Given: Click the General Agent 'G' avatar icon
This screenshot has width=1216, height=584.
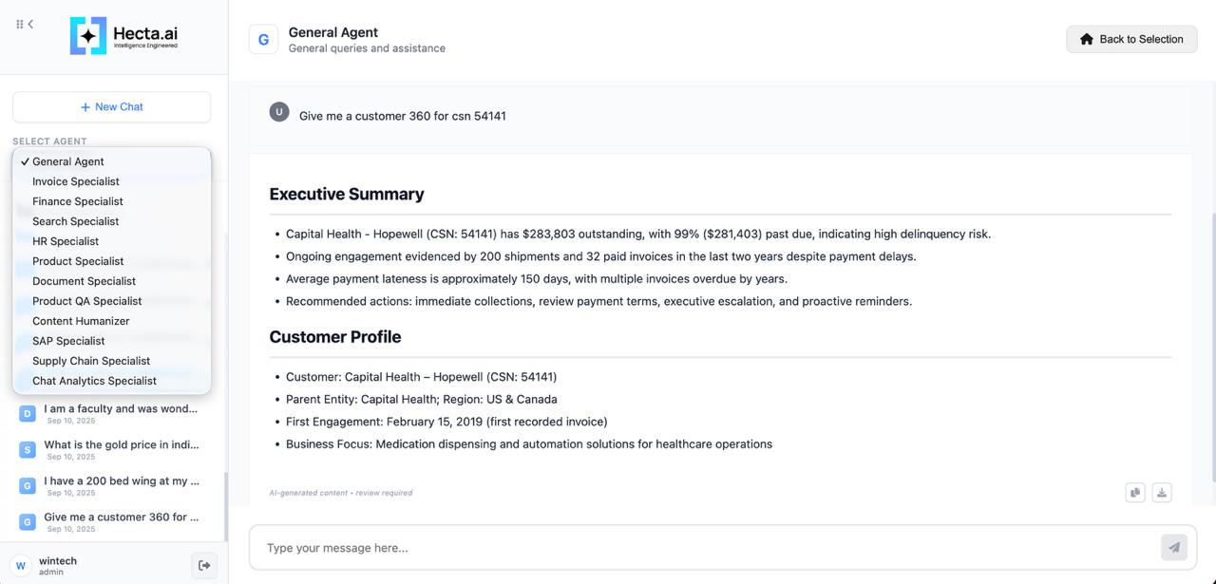Looking at the screenshot, I should point(263,40).
